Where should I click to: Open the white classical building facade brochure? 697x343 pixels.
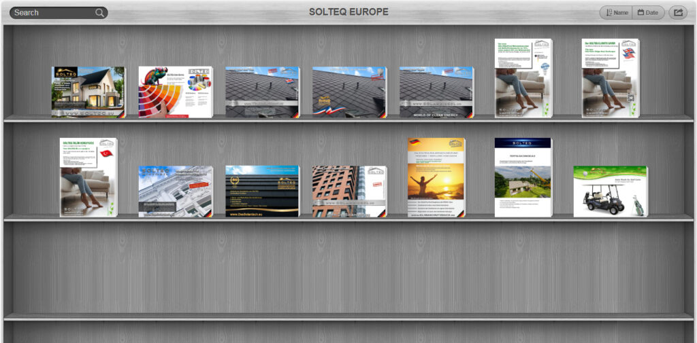176,192
